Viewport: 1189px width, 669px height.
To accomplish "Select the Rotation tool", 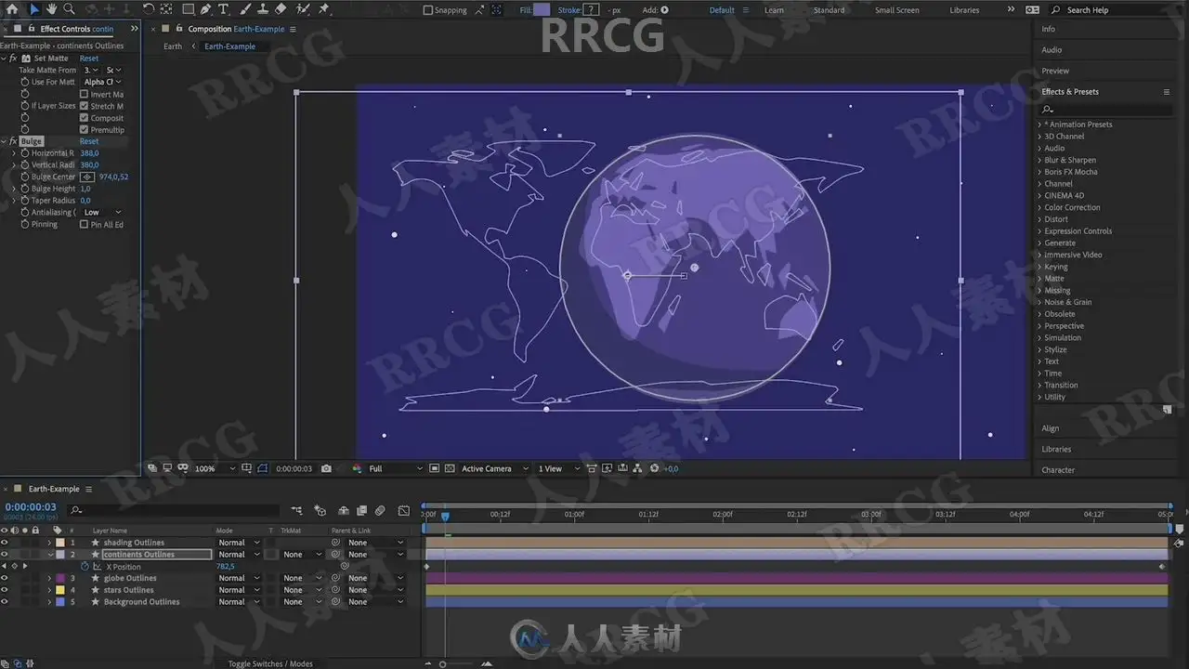I will coord(149,9).
